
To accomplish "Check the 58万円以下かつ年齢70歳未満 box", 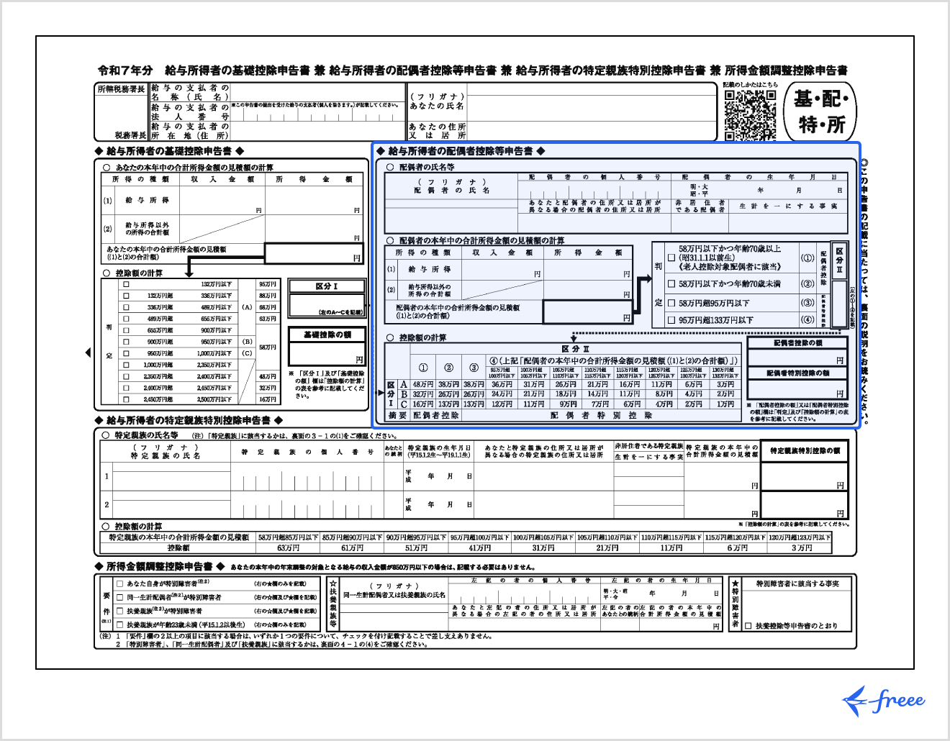I will (x=671, y=284).
